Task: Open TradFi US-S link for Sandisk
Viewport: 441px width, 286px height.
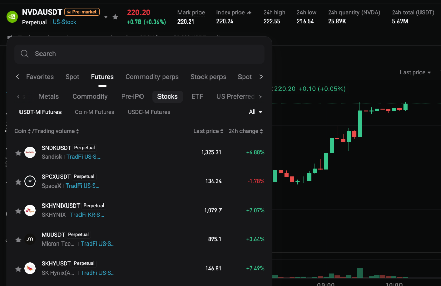Action: coord(83,157)
